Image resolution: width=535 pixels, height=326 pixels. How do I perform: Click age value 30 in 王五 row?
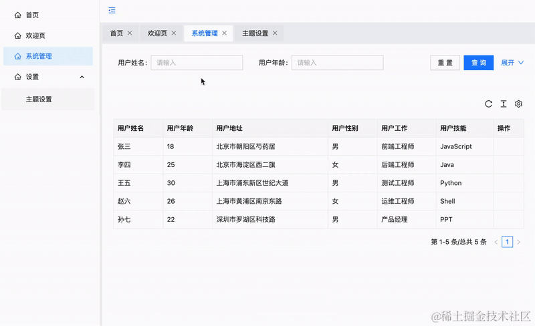click(171, 183)
